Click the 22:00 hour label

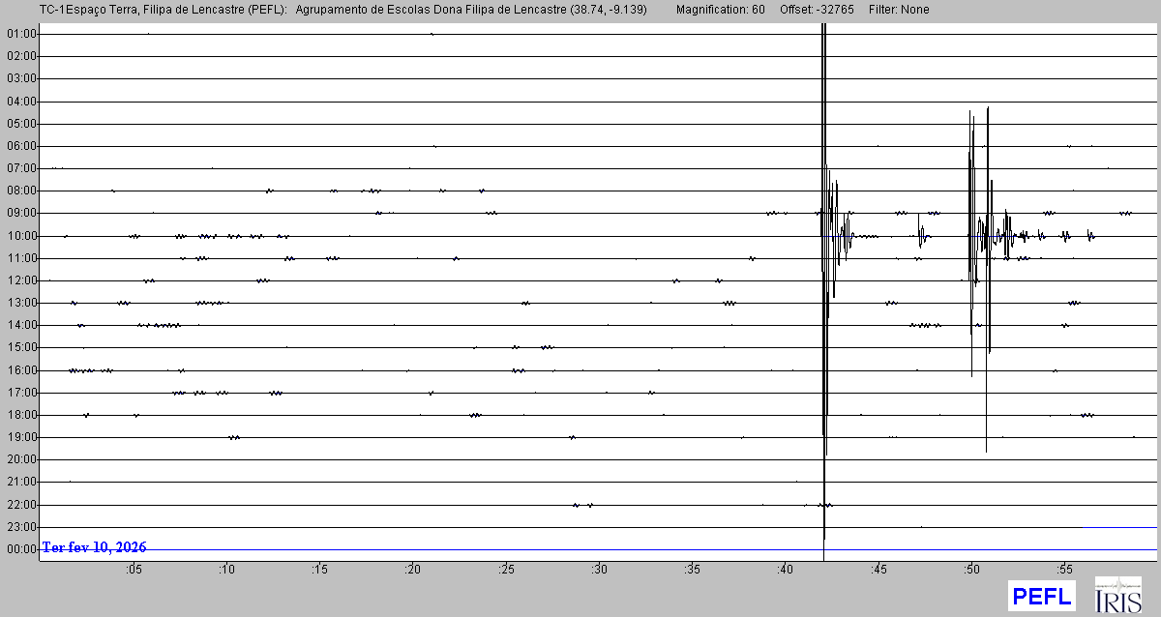(x=21, y=505)
